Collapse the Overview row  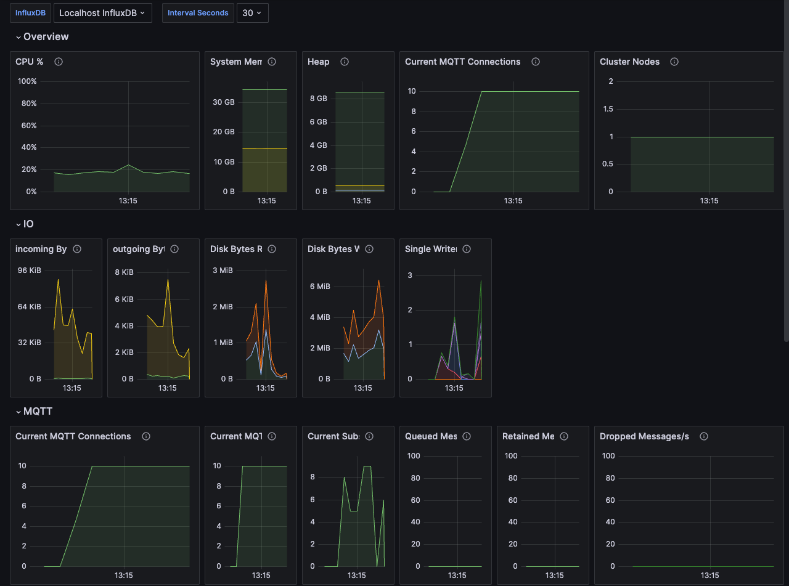42,37
